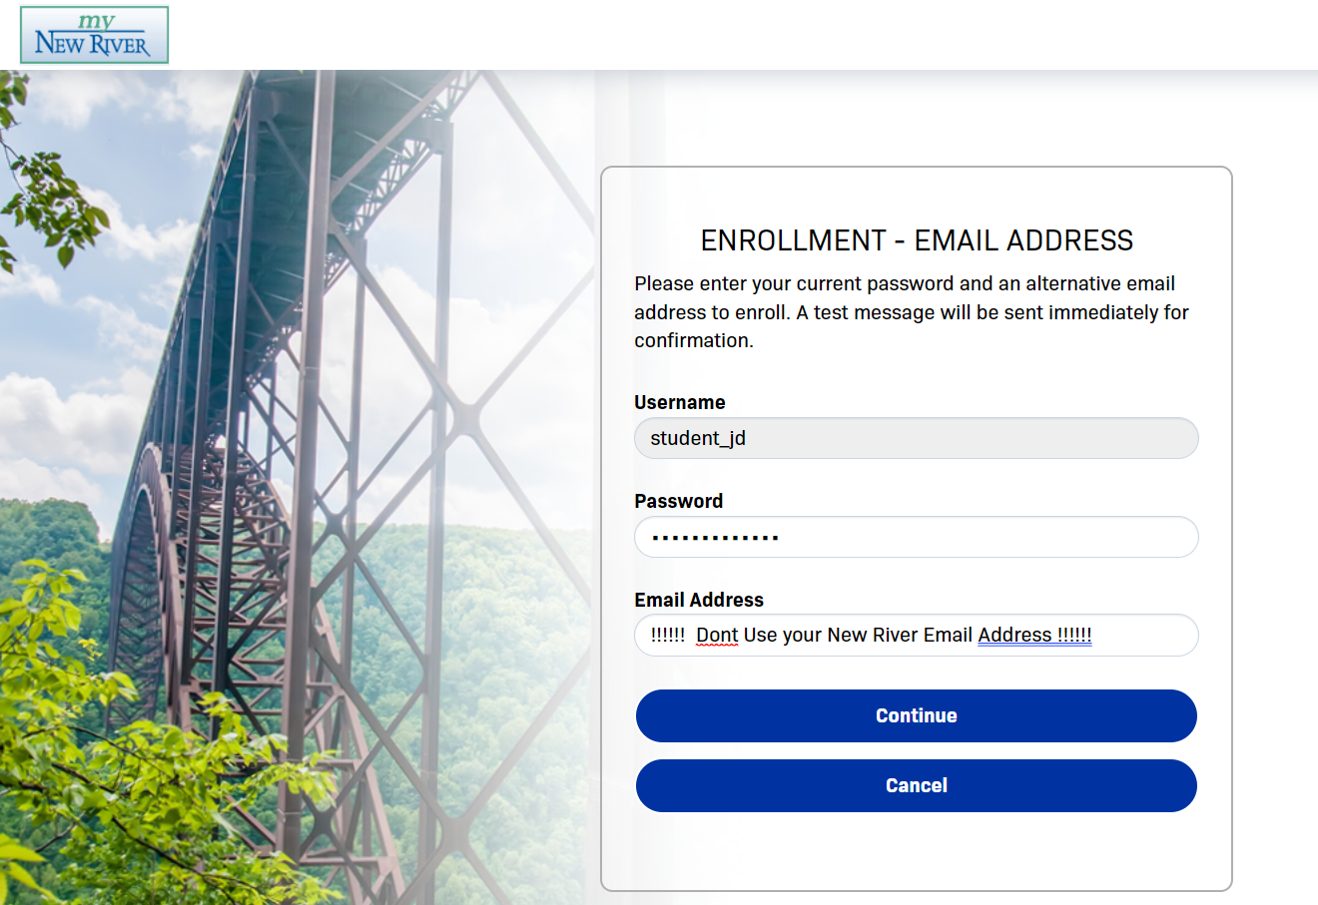Screen dimensions: 1318x905
Task: Click the underlined word Address in email field
Action: coord(1014,635)
